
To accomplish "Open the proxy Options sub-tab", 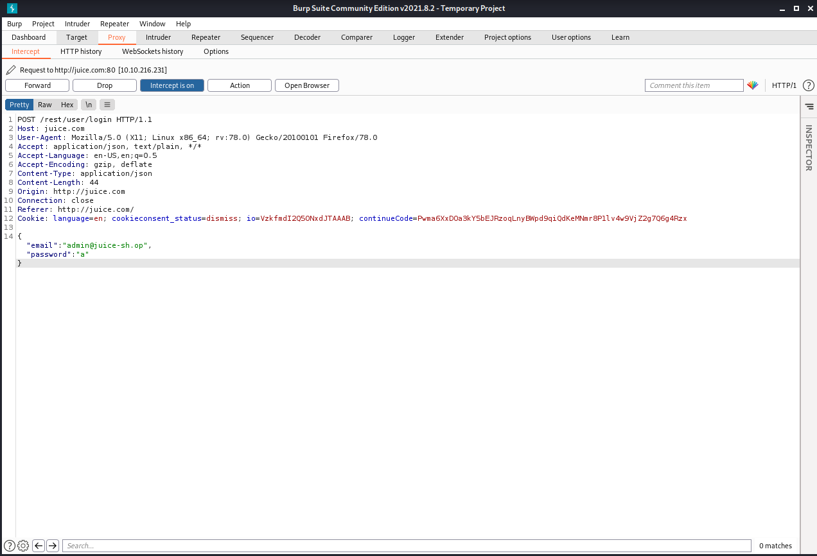I will point(216,51).
